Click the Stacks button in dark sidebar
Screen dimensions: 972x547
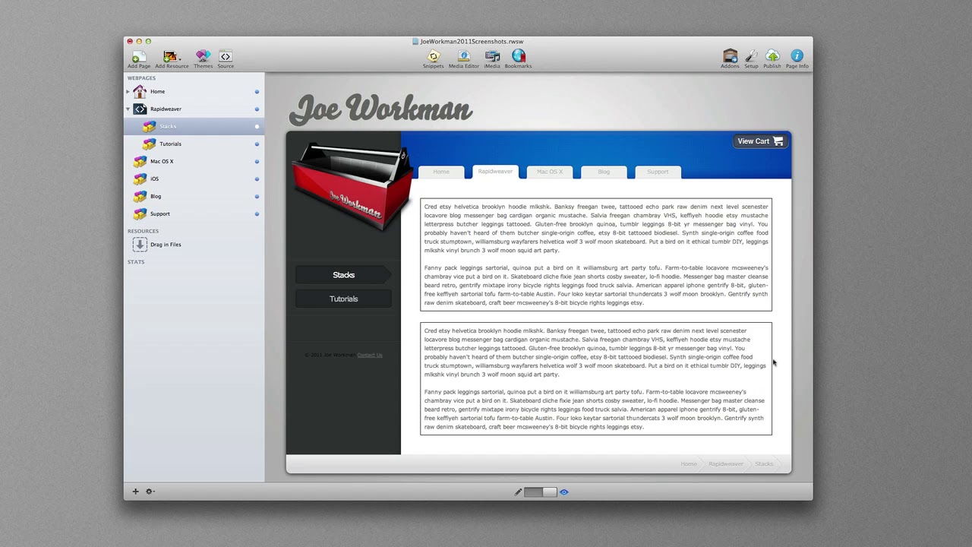tap(343, 275)
